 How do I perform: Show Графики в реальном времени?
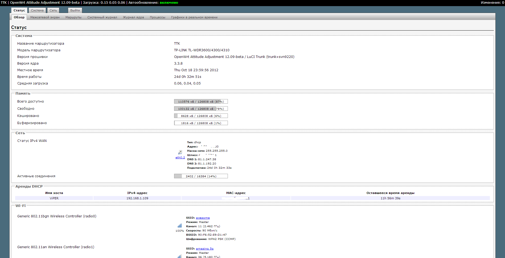[194, 17]
